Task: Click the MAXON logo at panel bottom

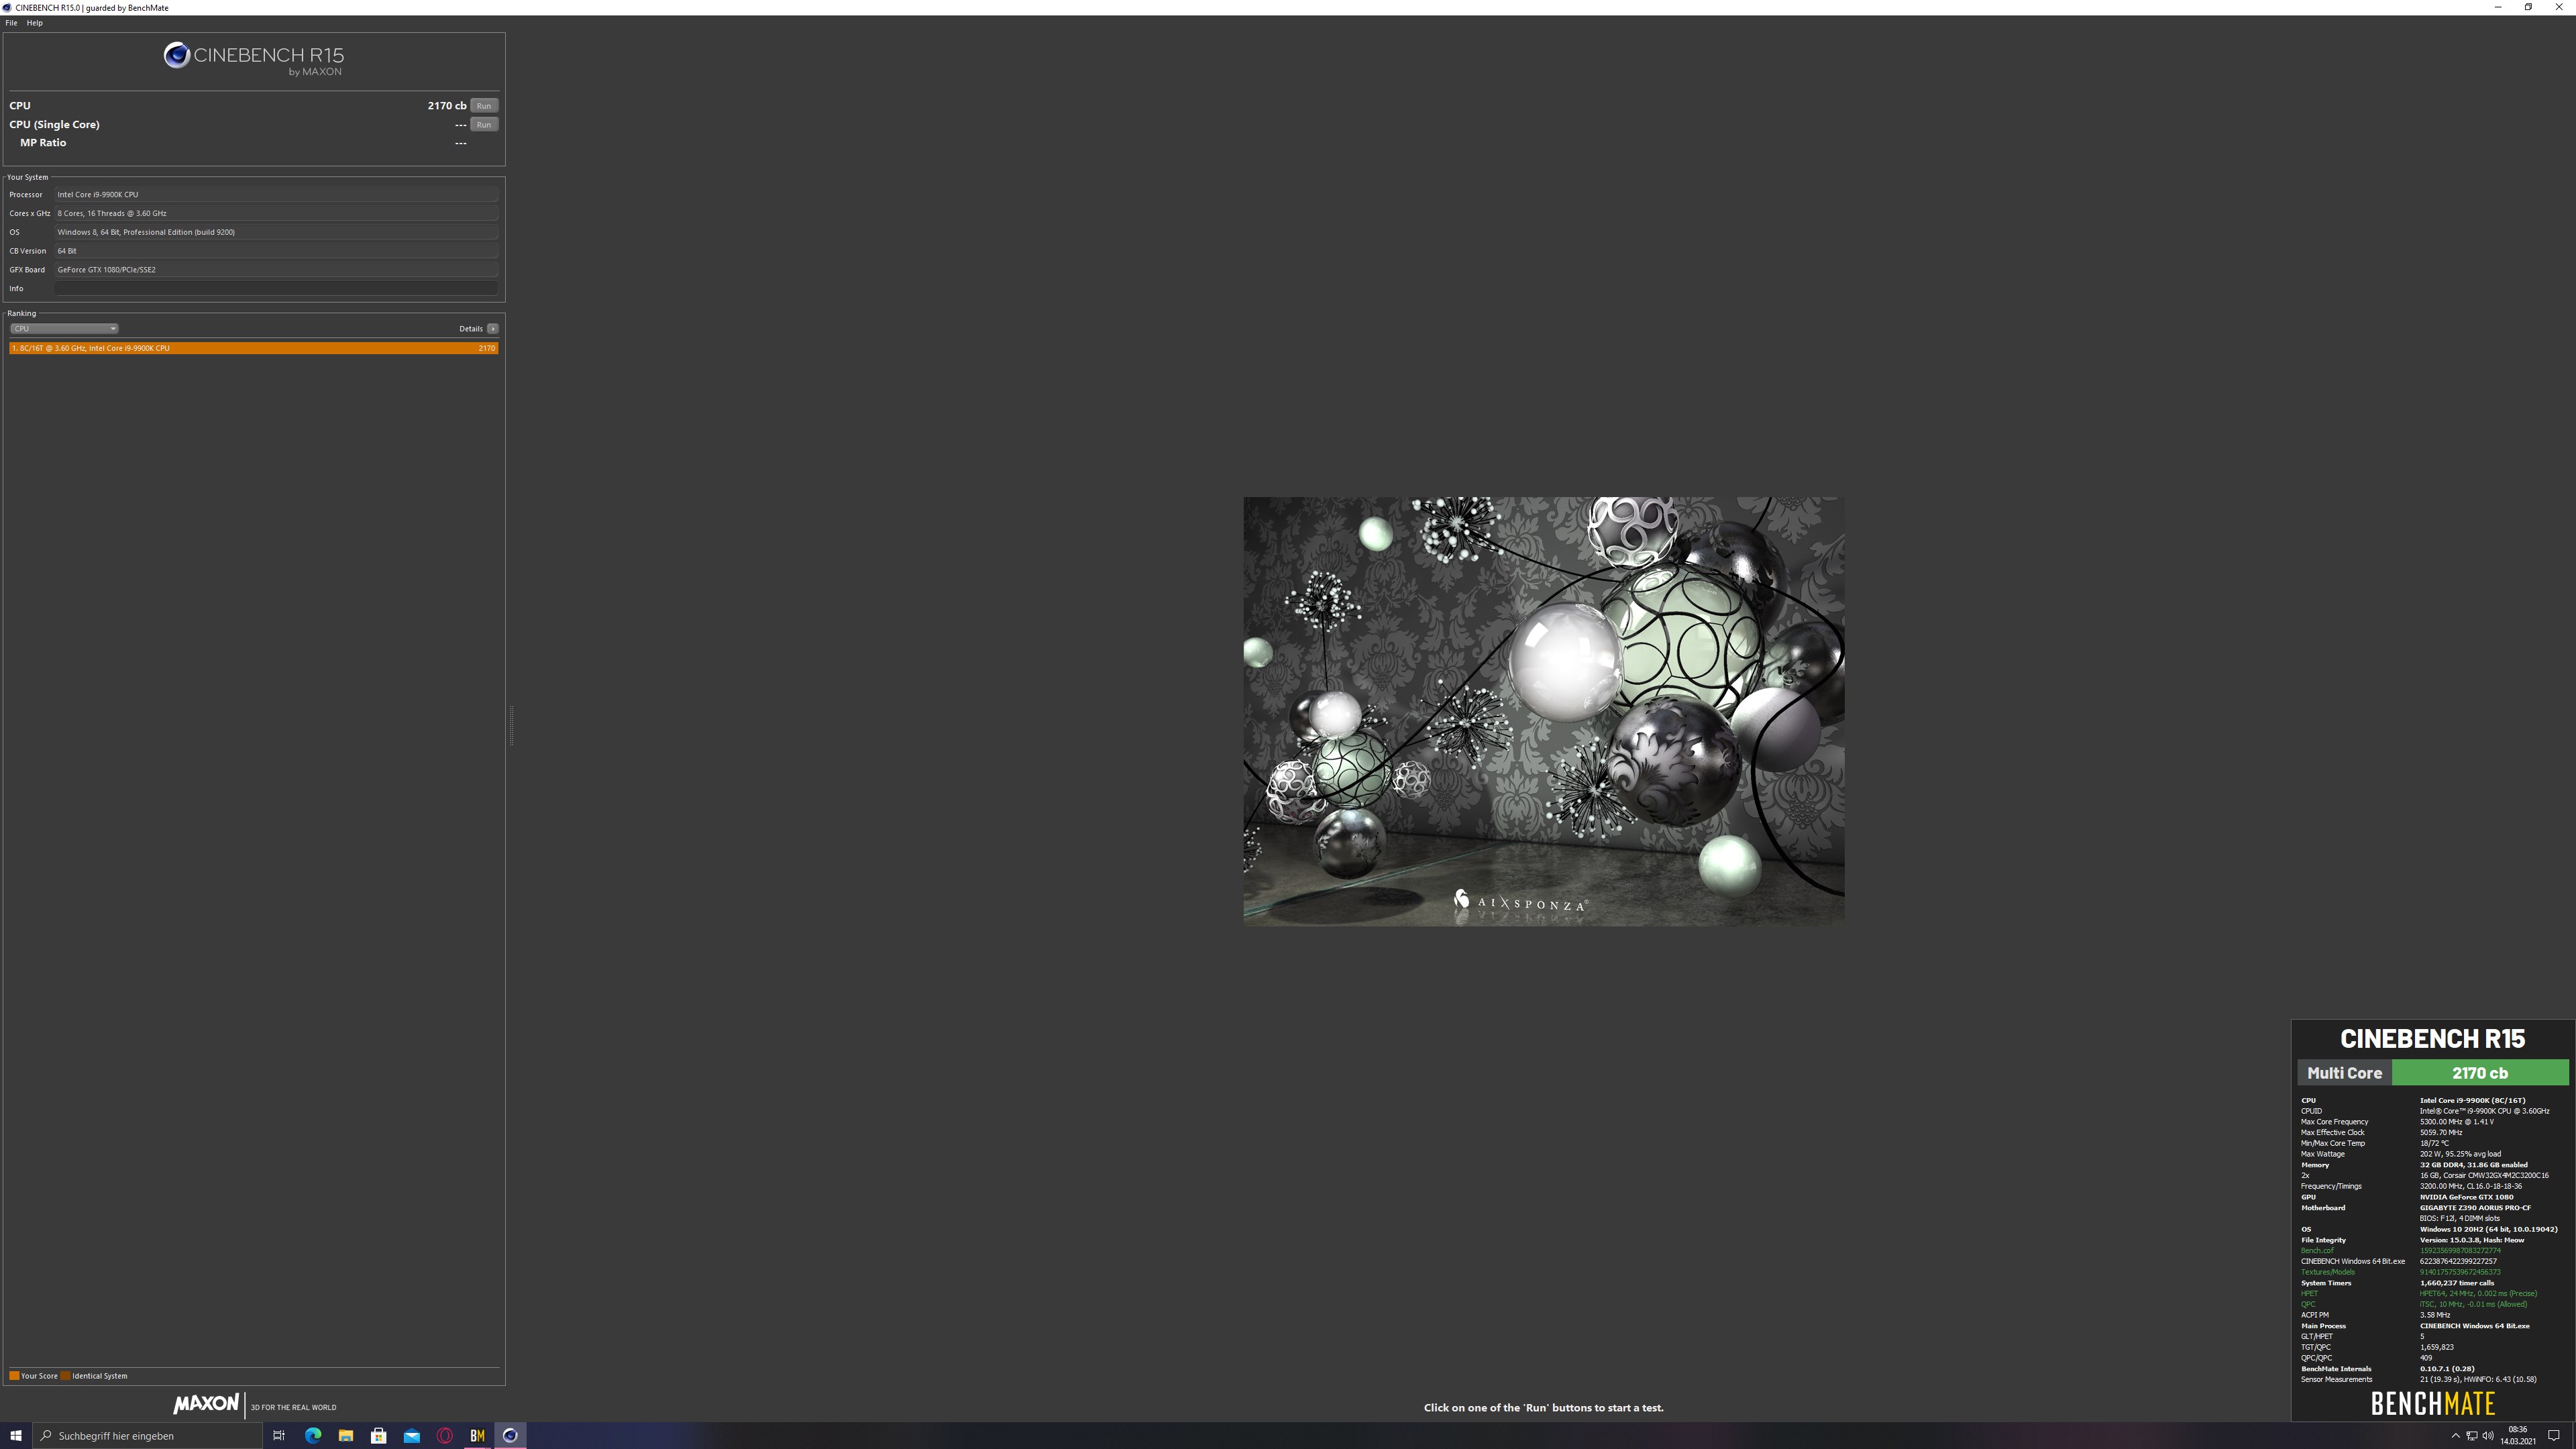Action: click(x=206, y=1404)
